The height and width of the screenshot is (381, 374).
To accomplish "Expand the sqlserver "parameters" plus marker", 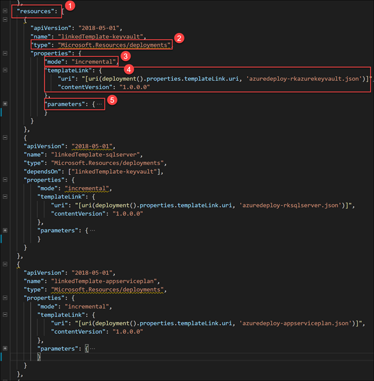I will pyautogui.click(x=5, y=230).
